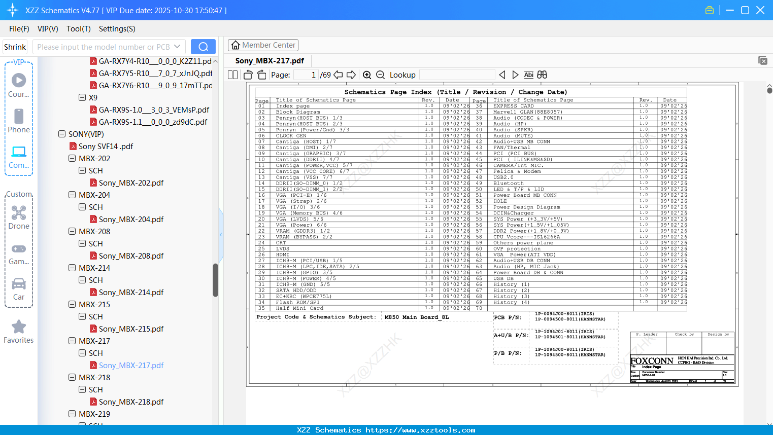Open the Tool(T) menu
Screen dimensions: 773x435
(79, 29)
